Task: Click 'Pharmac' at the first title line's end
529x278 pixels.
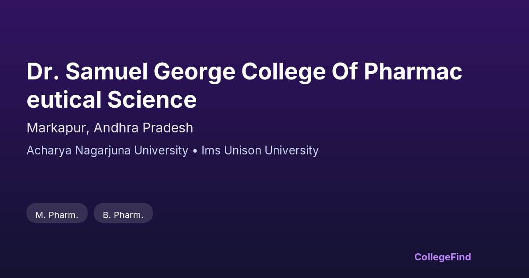Action: [413, 71]
